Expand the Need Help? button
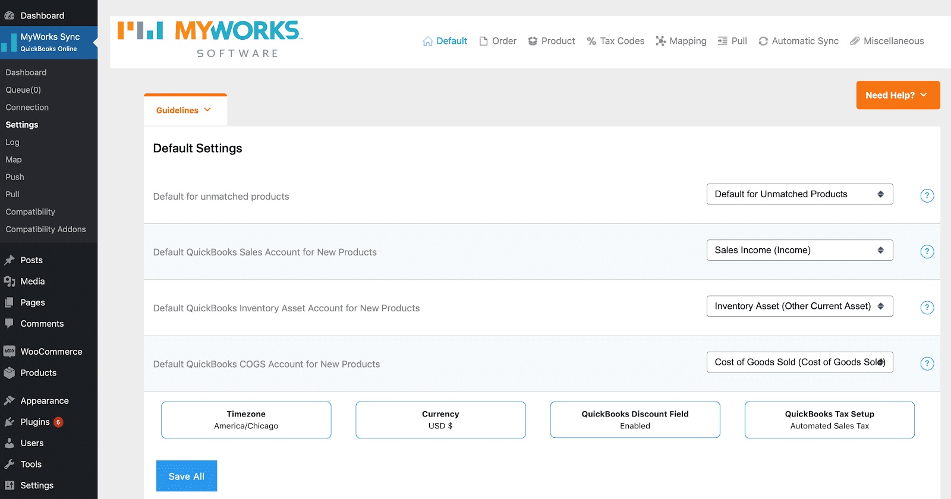Viewport: 951px width, 499px height. (x=898, y=95)
